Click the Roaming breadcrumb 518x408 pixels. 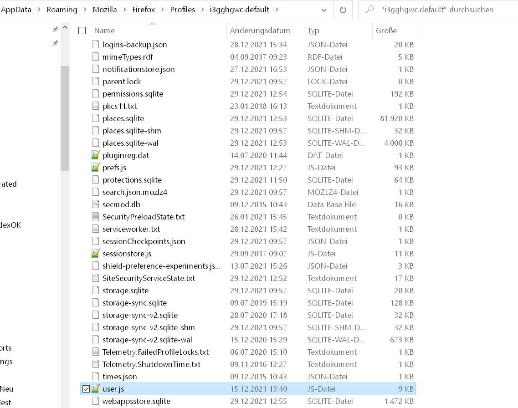click(x=62, y=10)
